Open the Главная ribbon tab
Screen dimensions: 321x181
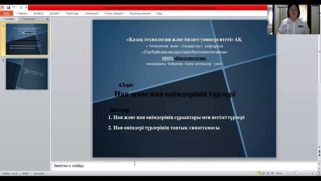point(22,14)
